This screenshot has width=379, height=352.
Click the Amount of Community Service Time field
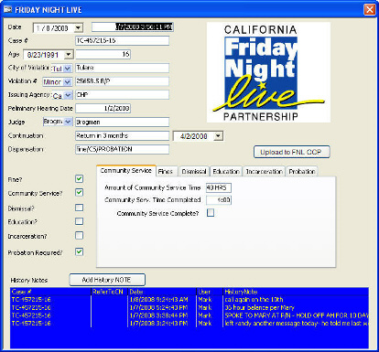click(219, 187)
